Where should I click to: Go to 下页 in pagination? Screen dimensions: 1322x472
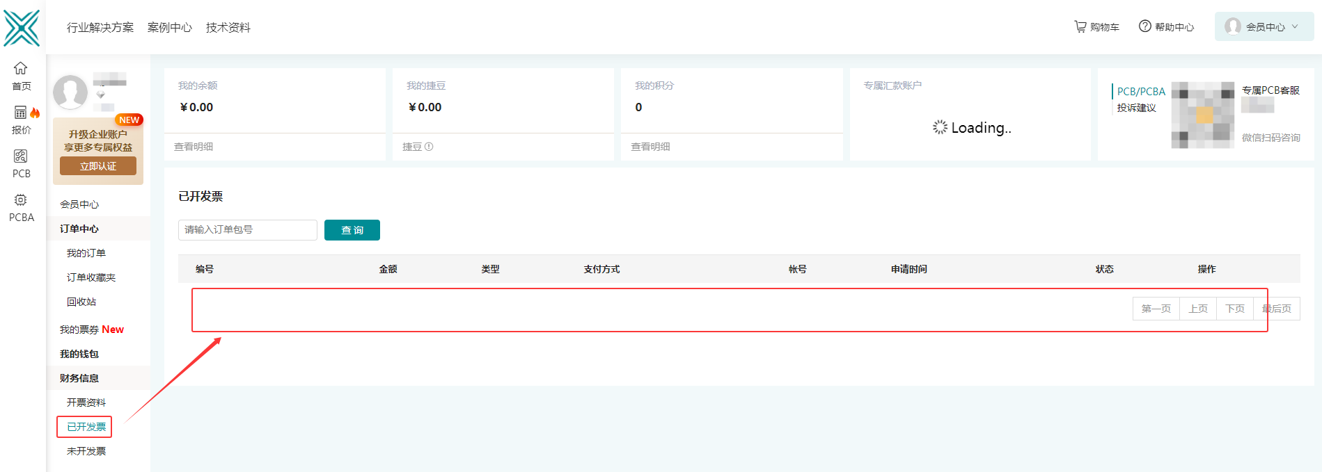click(1234, 309)
